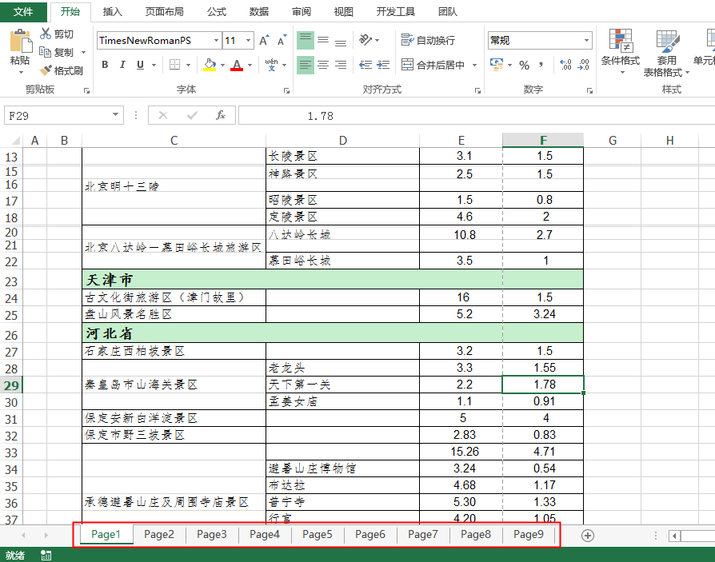715x562 pixels.
Task: Open the font name dropdown
Action: [x=216, y=40]
